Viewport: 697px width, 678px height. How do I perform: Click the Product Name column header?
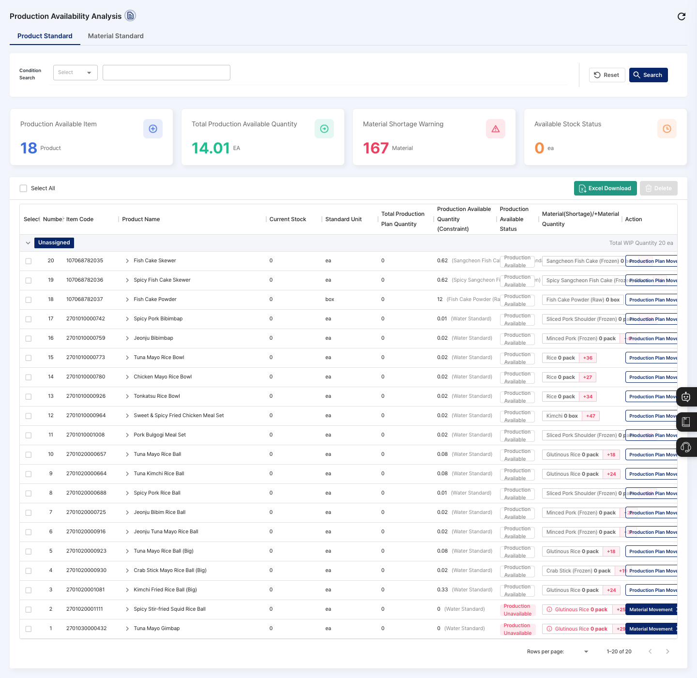[141, 219]
